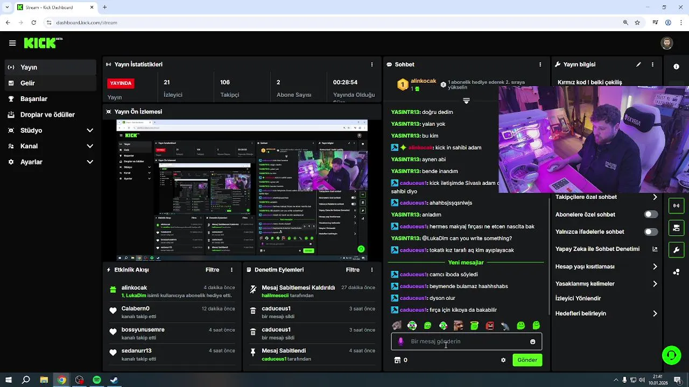Open the green headset support bubble
Image resolution: width=689 pixels, height=387 pixels.
671,355
